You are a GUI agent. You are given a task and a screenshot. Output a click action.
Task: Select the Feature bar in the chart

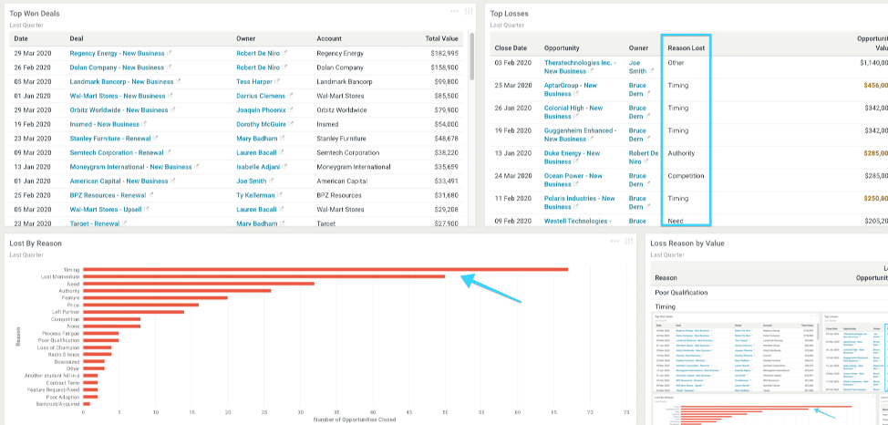[x=155, y=297]
